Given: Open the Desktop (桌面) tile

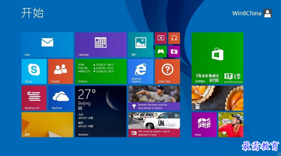Looking at the screenshot, I should tap(47, 125).
